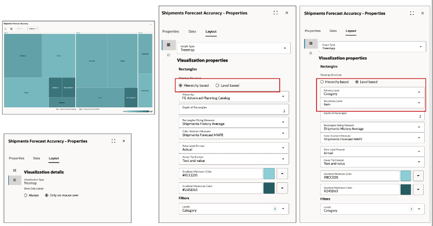This screenshot has width=433, height=226.
Task: Select grid sidebar icon beside Hierarchy panel's Graph Type
Action: (169, 45)
